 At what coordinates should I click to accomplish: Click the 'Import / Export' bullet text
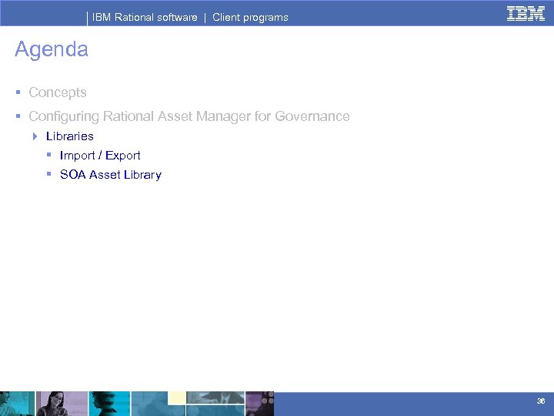(100, 156)
